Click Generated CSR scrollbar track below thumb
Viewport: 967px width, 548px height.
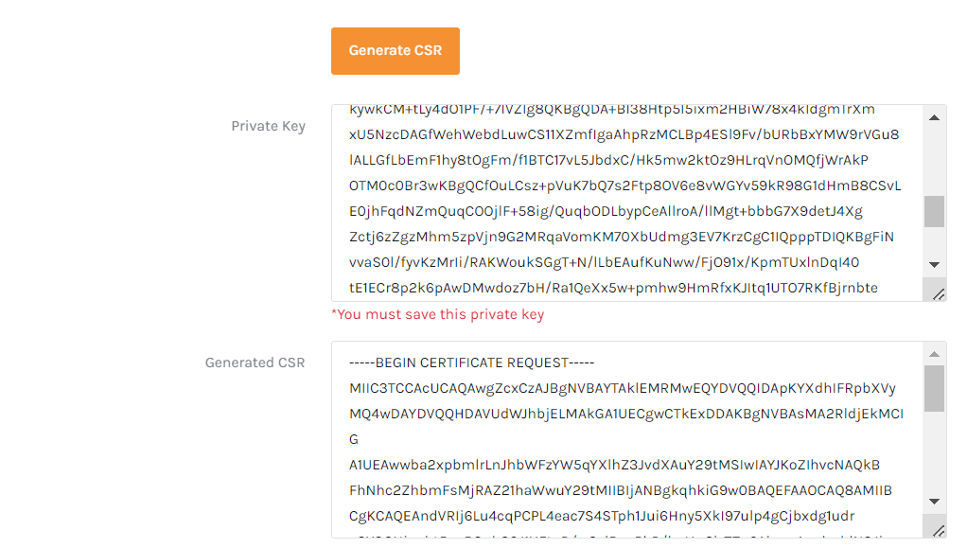[934, 454]
